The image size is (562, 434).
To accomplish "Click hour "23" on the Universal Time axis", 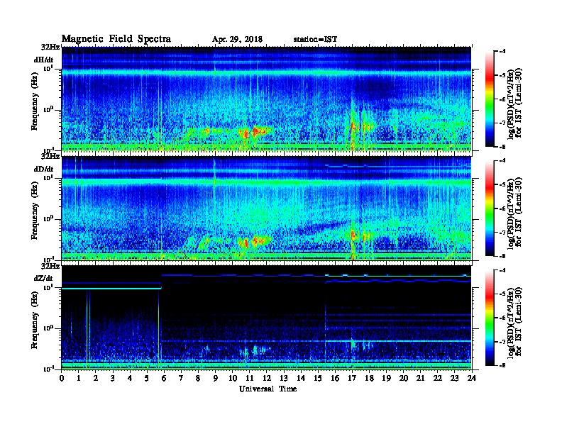I will pos(454,379).
